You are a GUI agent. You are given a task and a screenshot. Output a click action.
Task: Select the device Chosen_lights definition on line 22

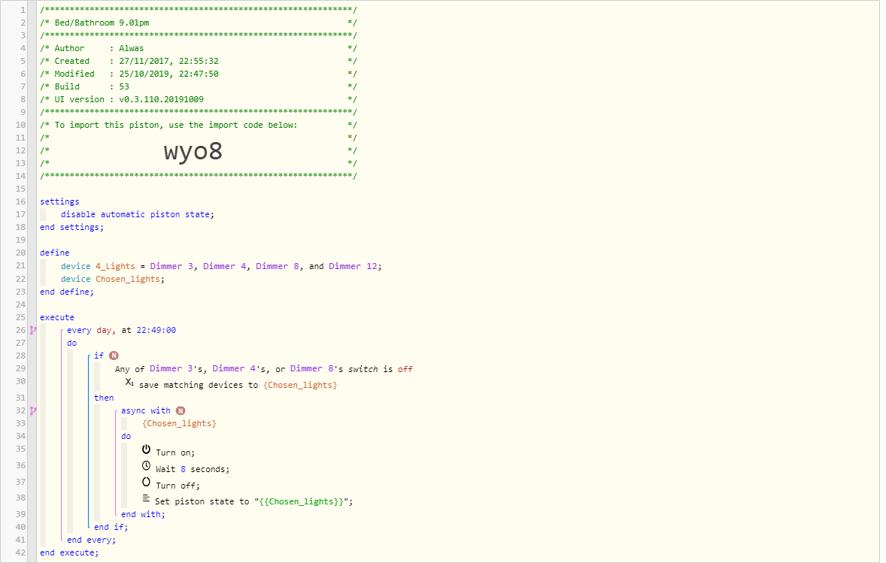pos(113,279)
